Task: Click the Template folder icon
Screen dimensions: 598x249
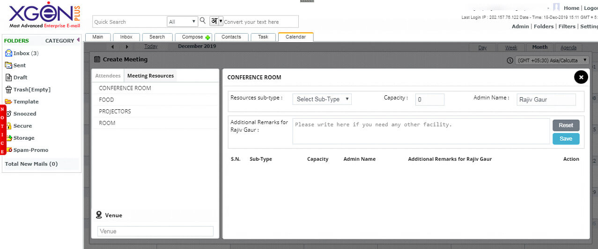Action: pos(8,101)
